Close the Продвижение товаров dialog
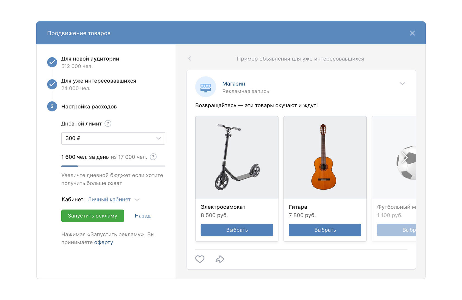The image size is (462, 300). click(x=412, y=33)
